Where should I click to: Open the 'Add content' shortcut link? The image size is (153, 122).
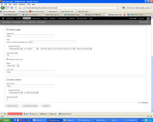coord(6,22)
